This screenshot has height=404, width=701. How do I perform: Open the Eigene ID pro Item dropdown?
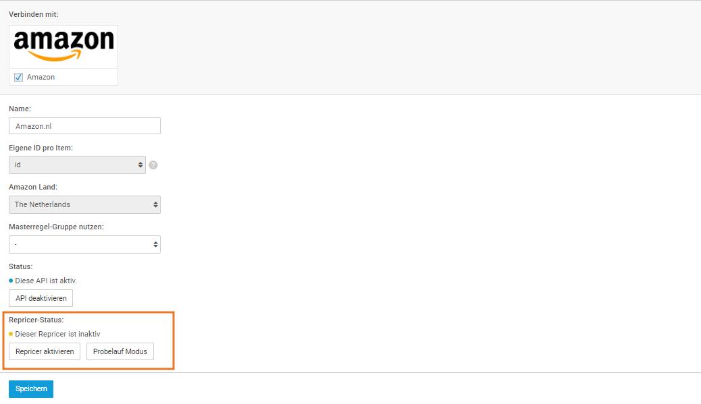click(77, 165)
